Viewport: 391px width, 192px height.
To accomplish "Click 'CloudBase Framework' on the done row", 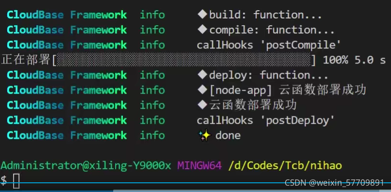I will (67, 136).
